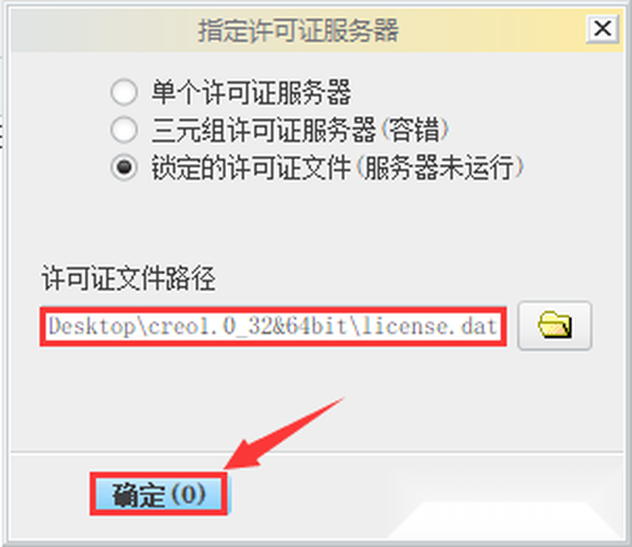Click the 许可证文件路径 field label
The width and height of the screenshot is (632, 547).
pyautogui.click(x=129, y=278)
